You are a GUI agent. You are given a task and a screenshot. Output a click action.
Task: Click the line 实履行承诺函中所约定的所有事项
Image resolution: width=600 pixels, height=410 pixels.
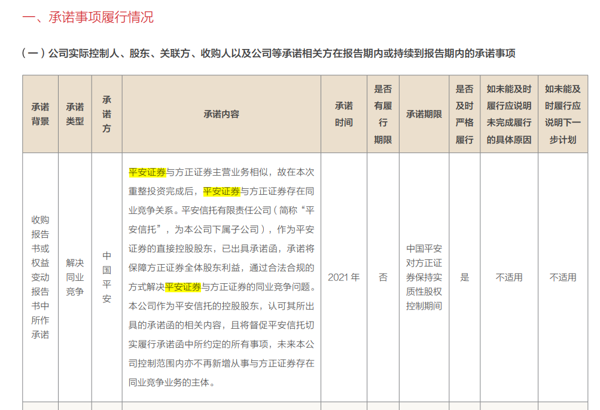coord(221,344)
